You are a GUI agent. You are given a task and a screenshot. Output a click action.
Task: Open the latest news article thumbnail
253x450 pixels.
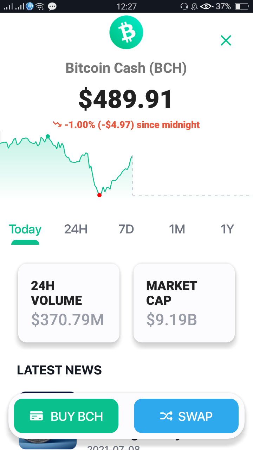pos(47,420)
